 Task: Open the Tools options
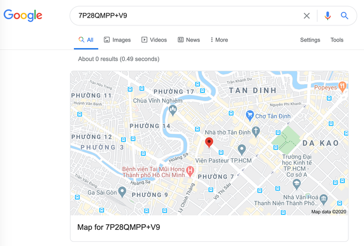tap(337, 40)
